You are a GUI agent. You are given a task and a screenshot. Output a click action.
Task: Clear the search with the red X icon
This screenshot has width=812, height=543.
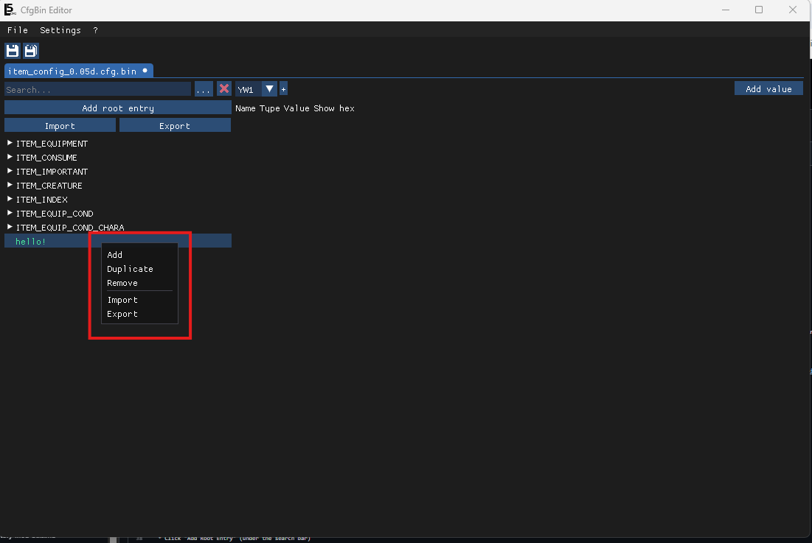[x=223, y=88]
